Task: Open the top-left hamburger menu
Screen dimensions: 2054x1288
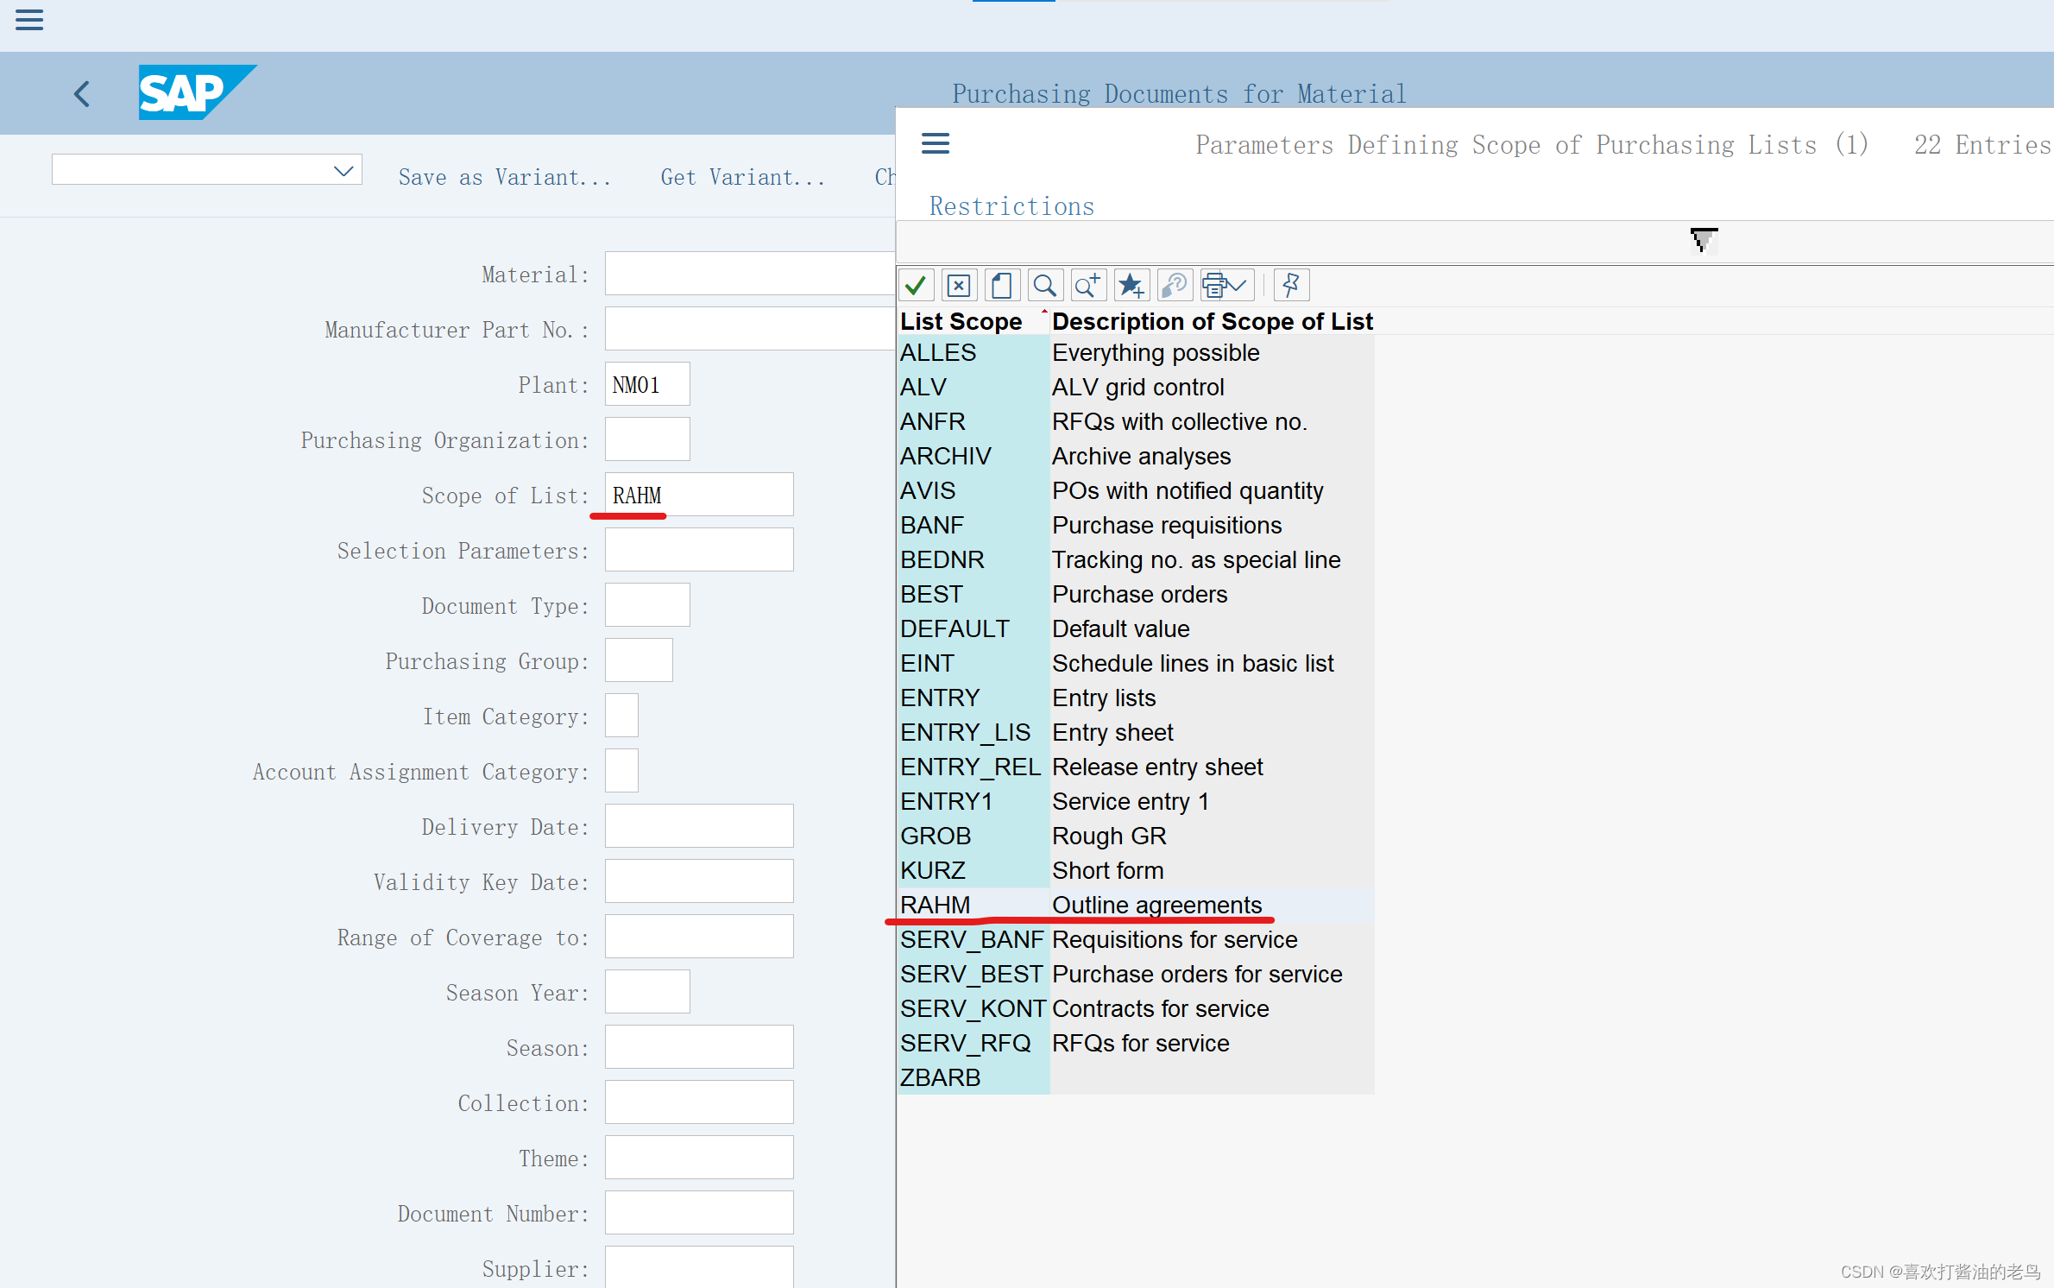Action: click(x=29, y=20)
